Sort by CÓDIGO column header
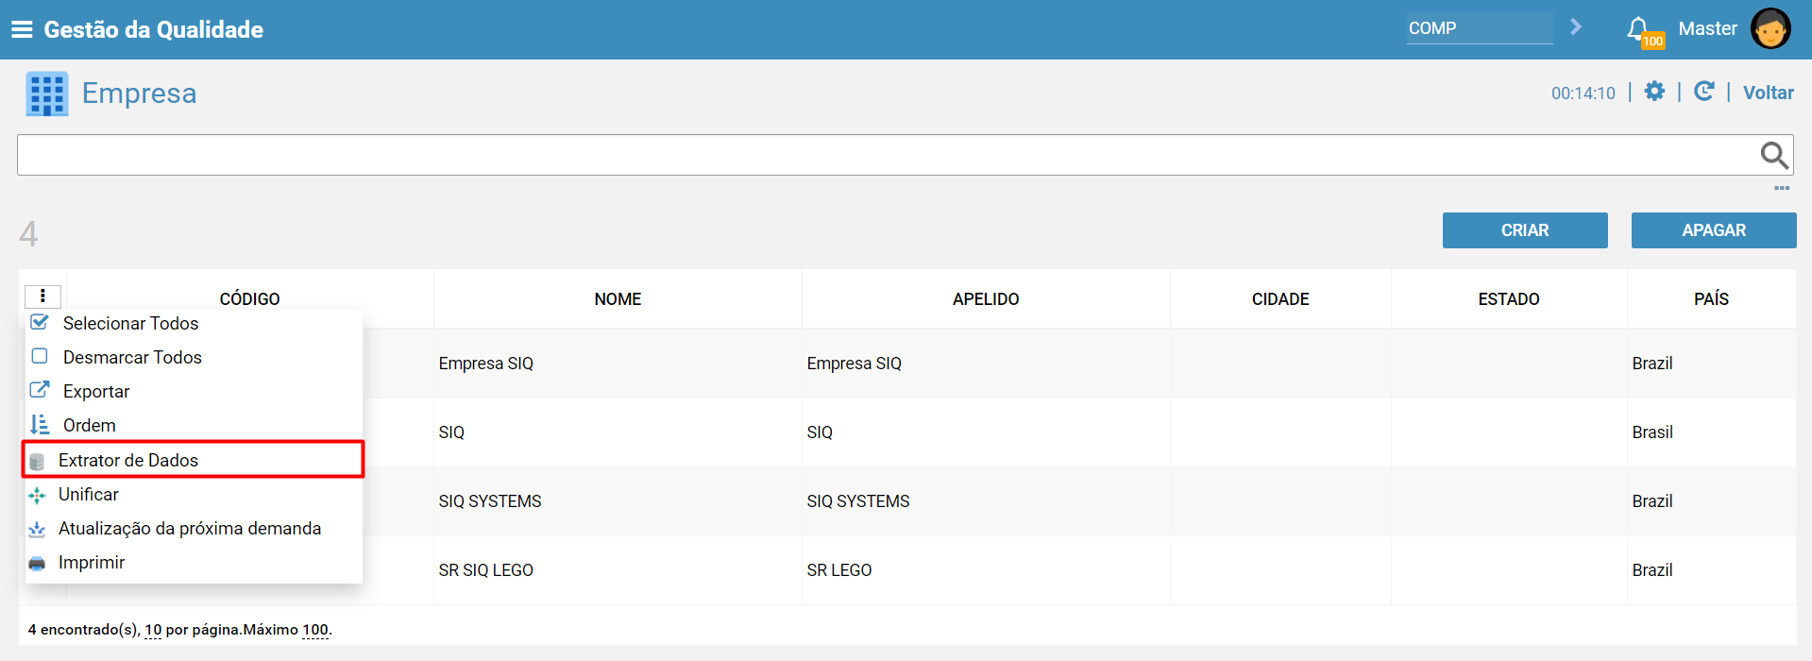The image size is (1812, 661). (249, 299)
